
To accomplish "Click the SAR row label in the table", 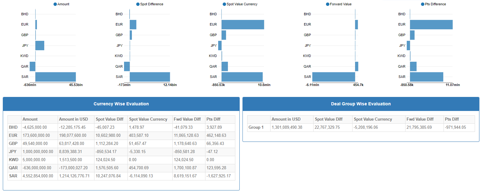I will pos(13,176).
